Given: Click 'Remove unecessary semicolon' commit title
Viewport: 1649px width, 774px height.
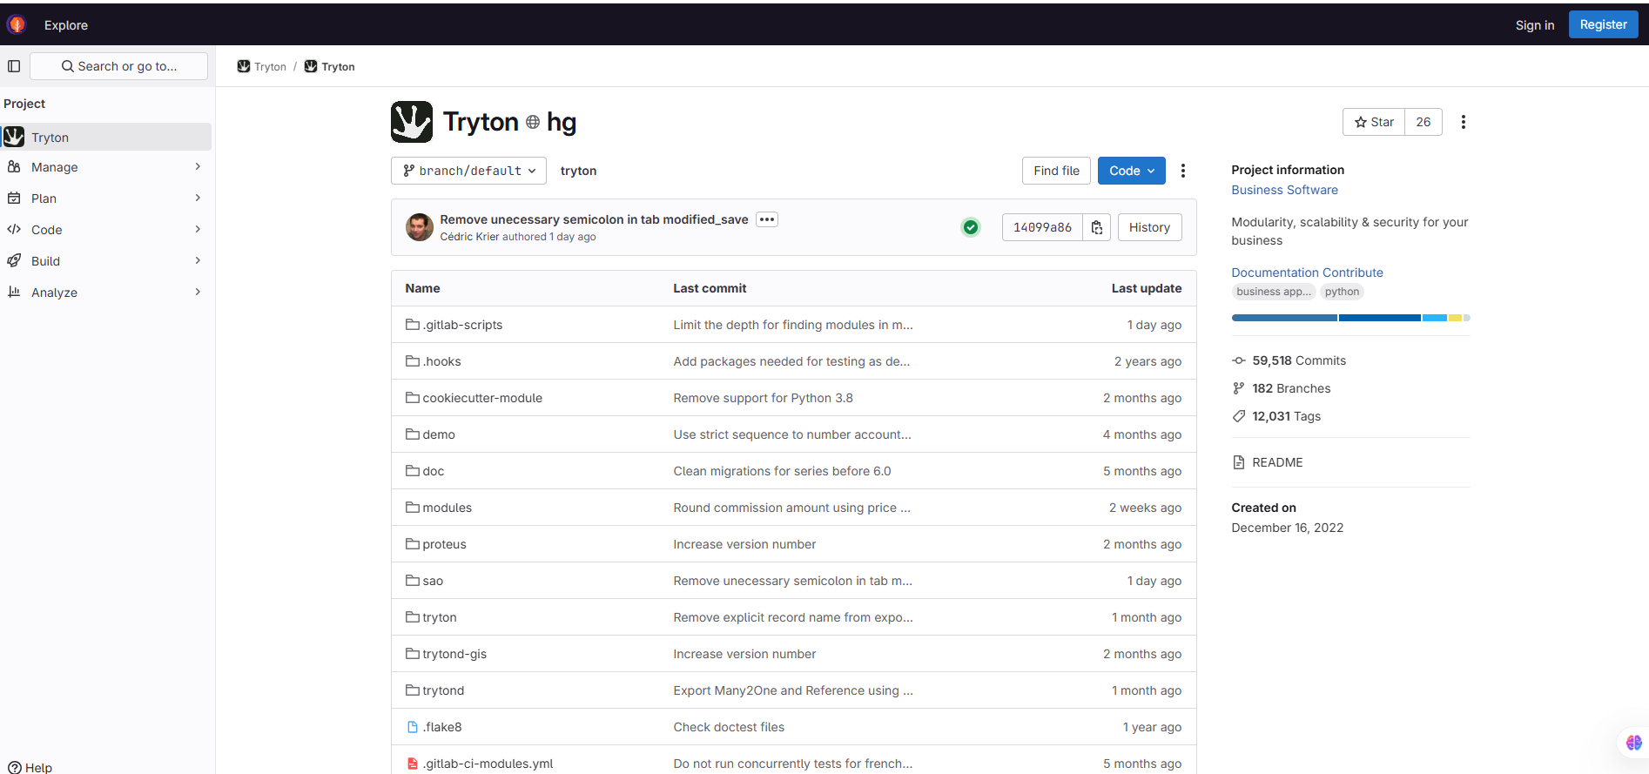Looking at the screenshot, I should 594,219.
